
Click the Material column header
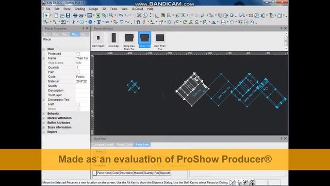[138, 173]
